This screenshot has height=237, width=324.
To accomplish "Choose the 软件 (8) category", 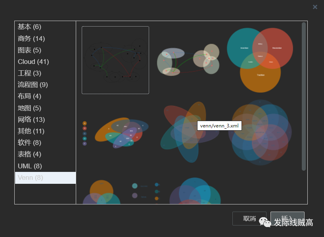I will [45, 143].
